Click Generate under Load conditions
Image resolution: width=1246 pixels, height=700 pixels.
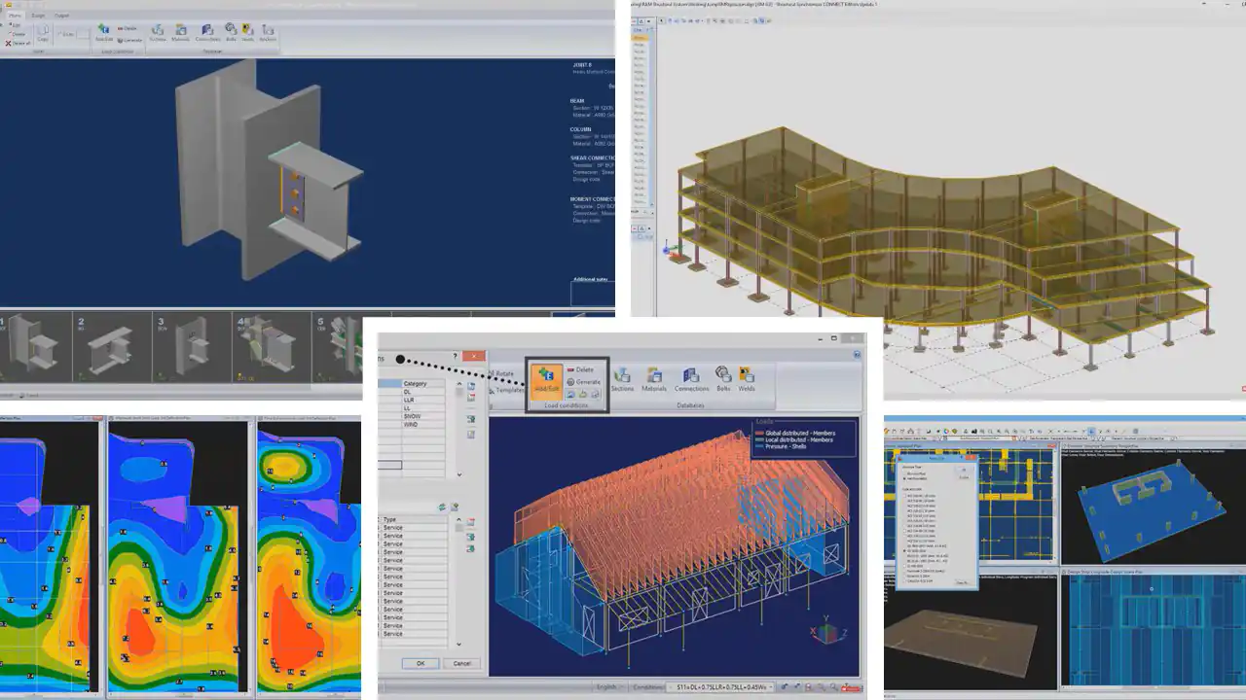[x=583, y=382]
